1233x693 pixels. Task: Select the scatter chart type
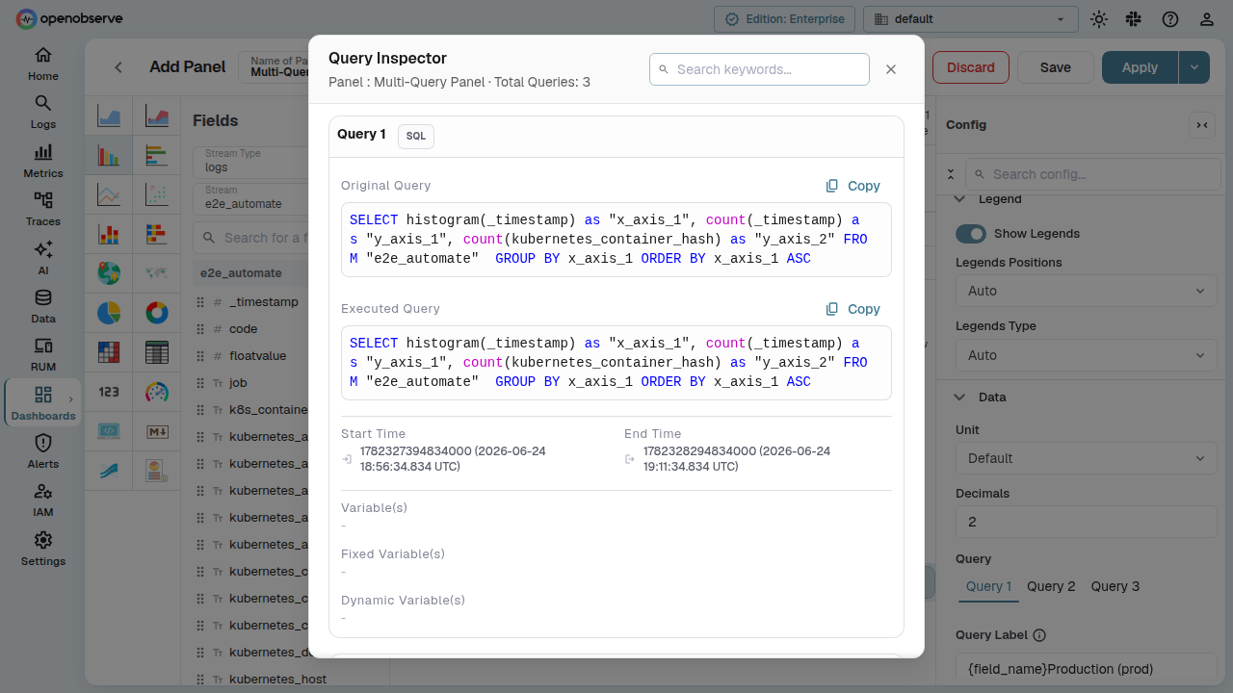(x=157, y=195)
